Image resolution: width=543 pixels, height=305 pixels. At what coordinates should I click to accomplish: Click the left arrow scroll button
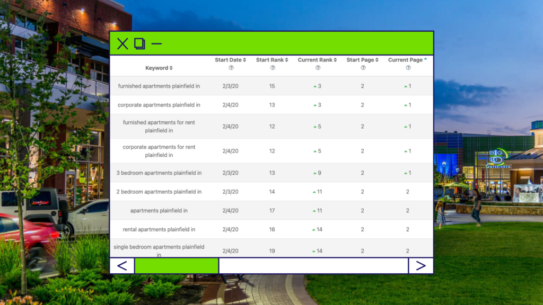[x=122, y=266]
